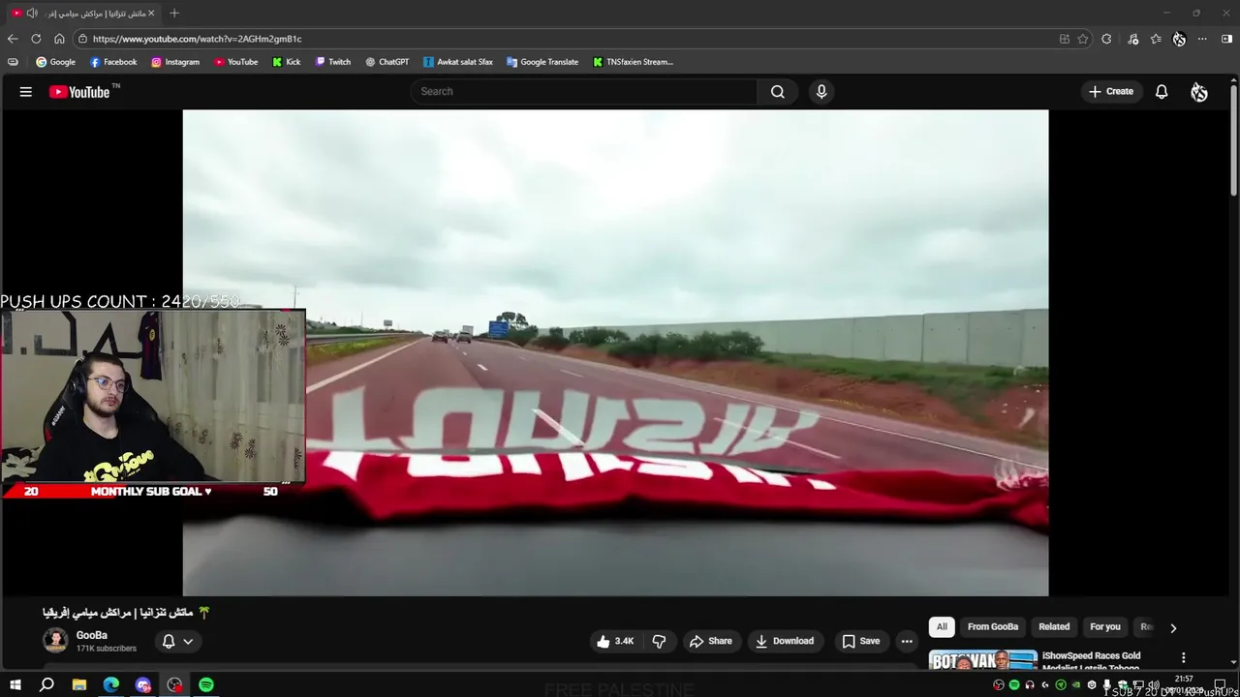This screenshot has height=697, width=1240.
Task: Share the video
Action: [x=711, y=641]
